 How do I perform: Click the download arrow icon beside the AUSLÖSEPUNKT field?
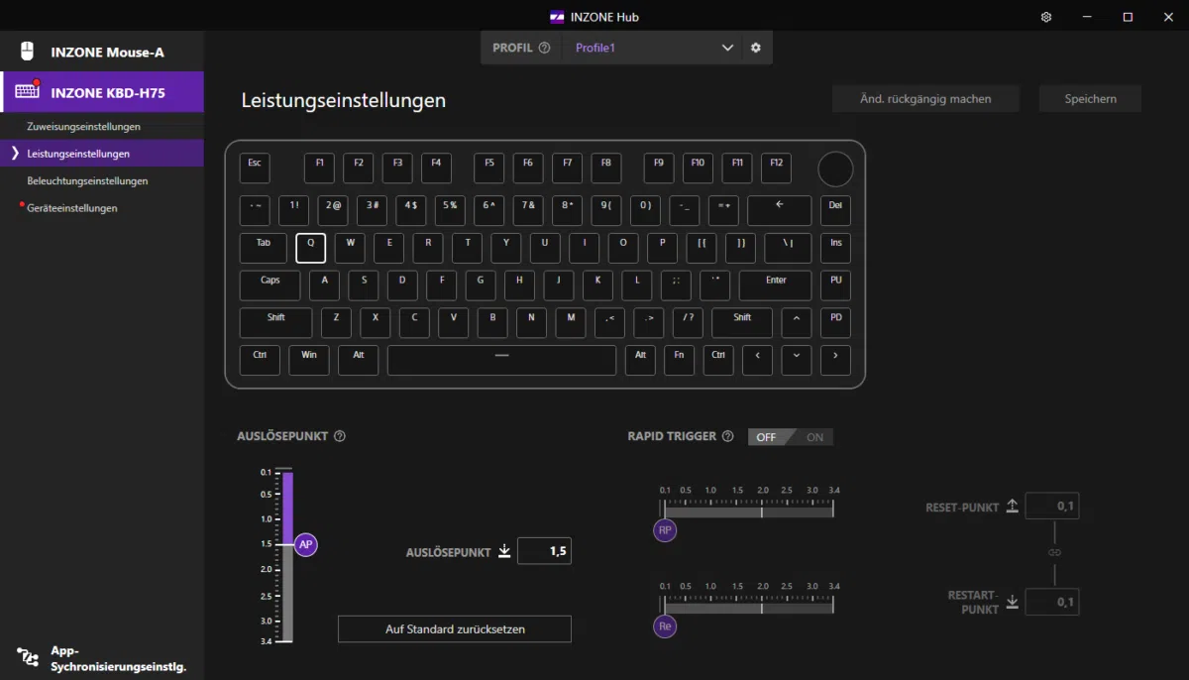click(x=504, y=551)
